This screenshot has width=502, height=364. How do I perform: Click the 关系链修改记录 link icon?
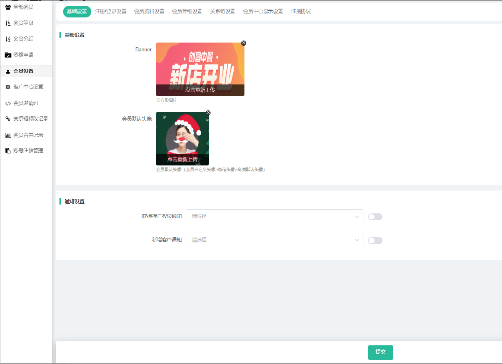coord(8,119)
